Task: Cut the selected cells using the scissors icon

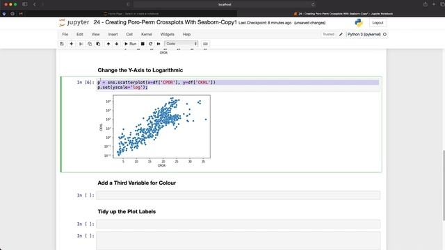Action: [81, 44]
